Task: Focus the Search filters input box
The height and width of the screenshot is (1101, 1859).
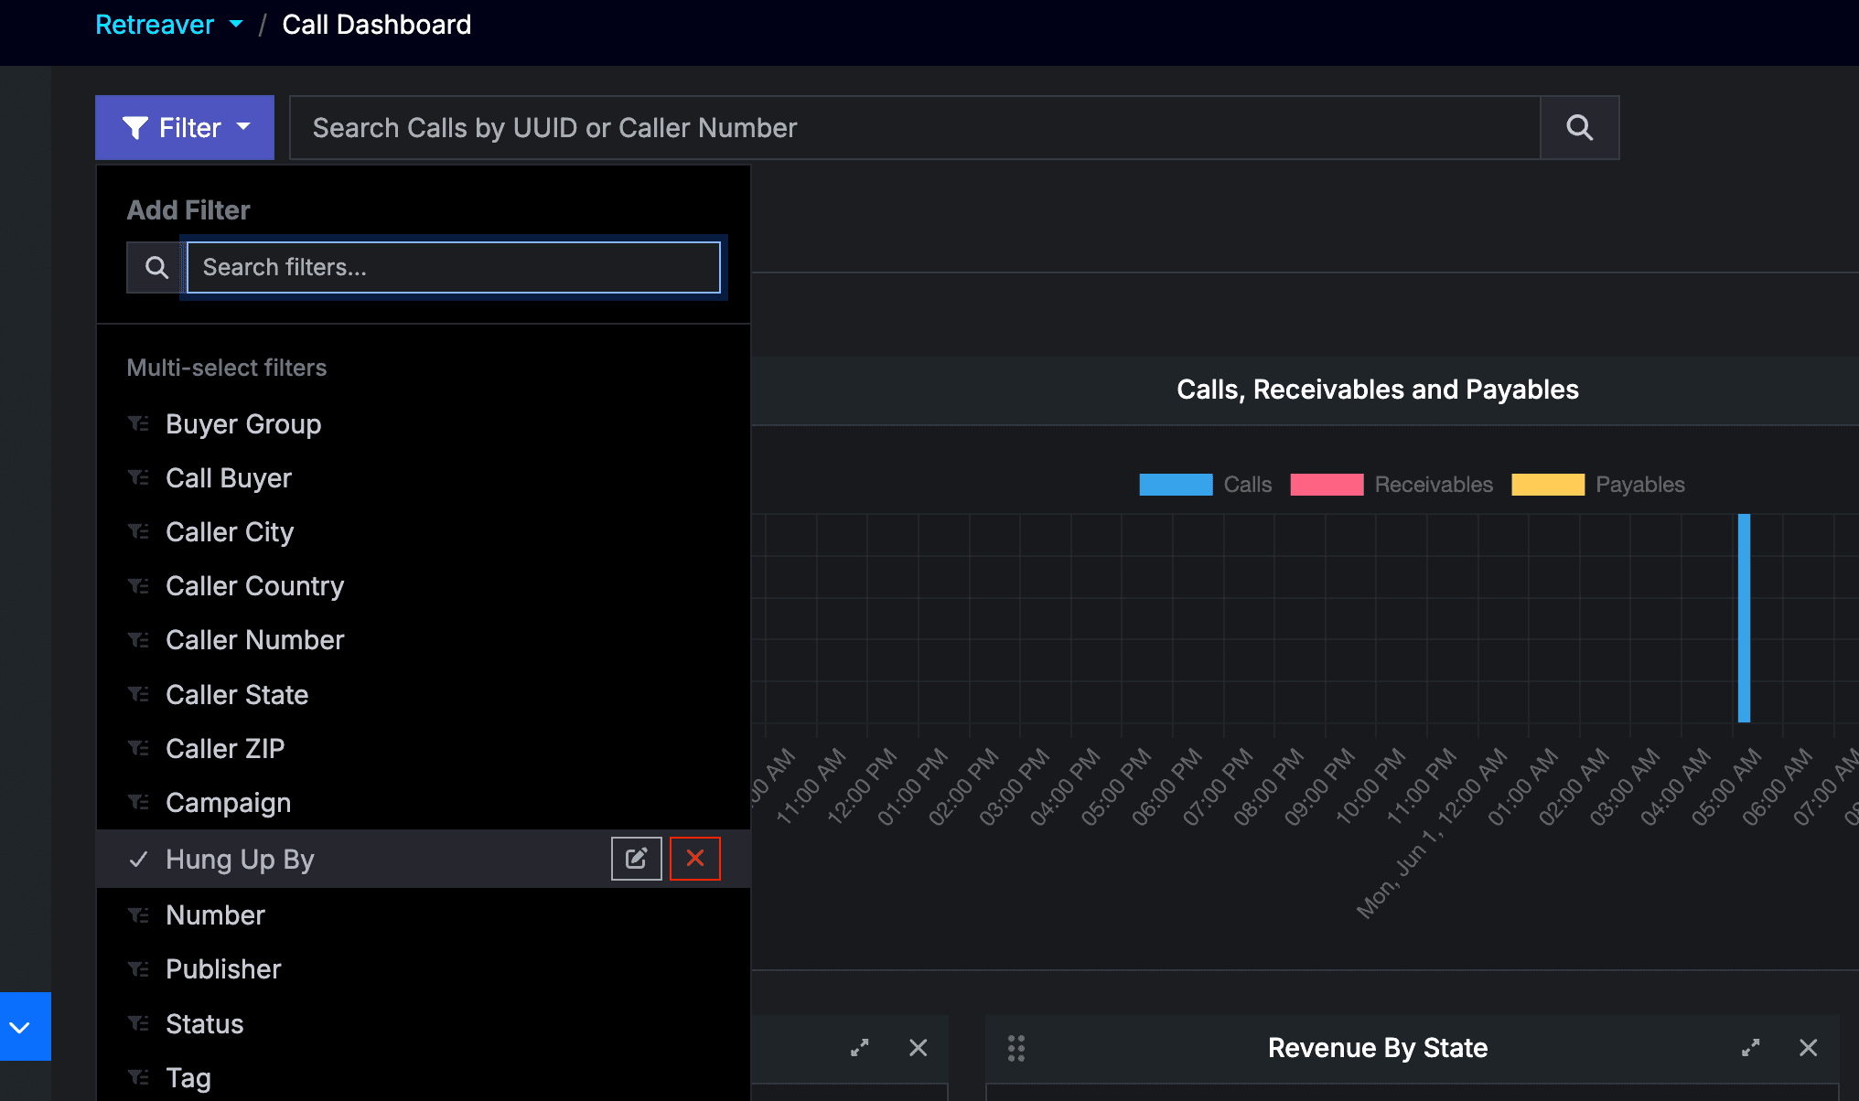Action: pyautogui.click(x=454, y=268)
